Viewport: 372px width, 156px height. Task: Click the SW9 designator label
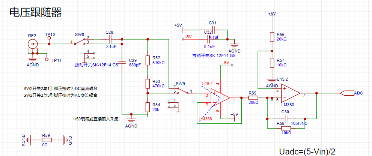(180, 84)
